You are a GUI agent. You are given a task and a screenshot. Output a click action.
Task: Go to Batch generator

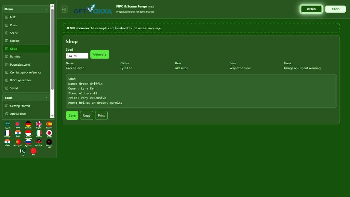(26, 80)
